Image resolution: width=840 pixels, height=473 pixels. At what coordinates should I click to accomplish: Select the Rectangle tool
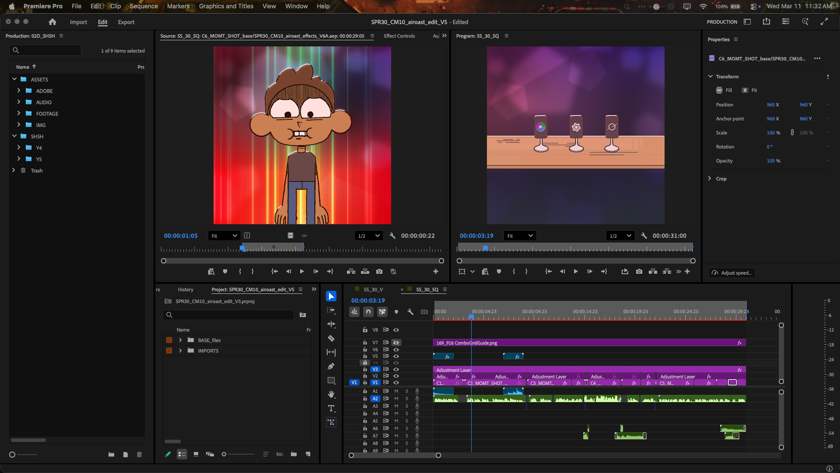(x=331, y=381)
